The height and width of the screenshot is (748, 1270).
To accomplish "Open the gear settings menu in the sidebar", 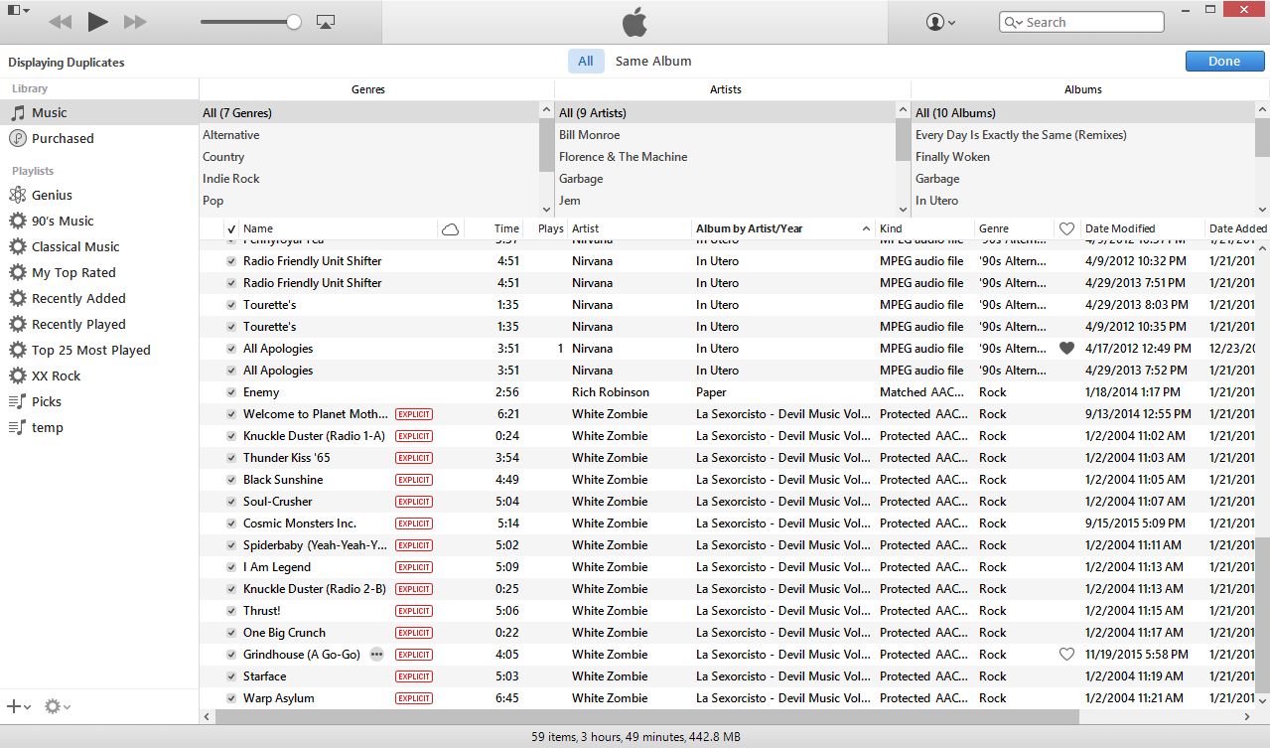I will click(x=57, y=706).
